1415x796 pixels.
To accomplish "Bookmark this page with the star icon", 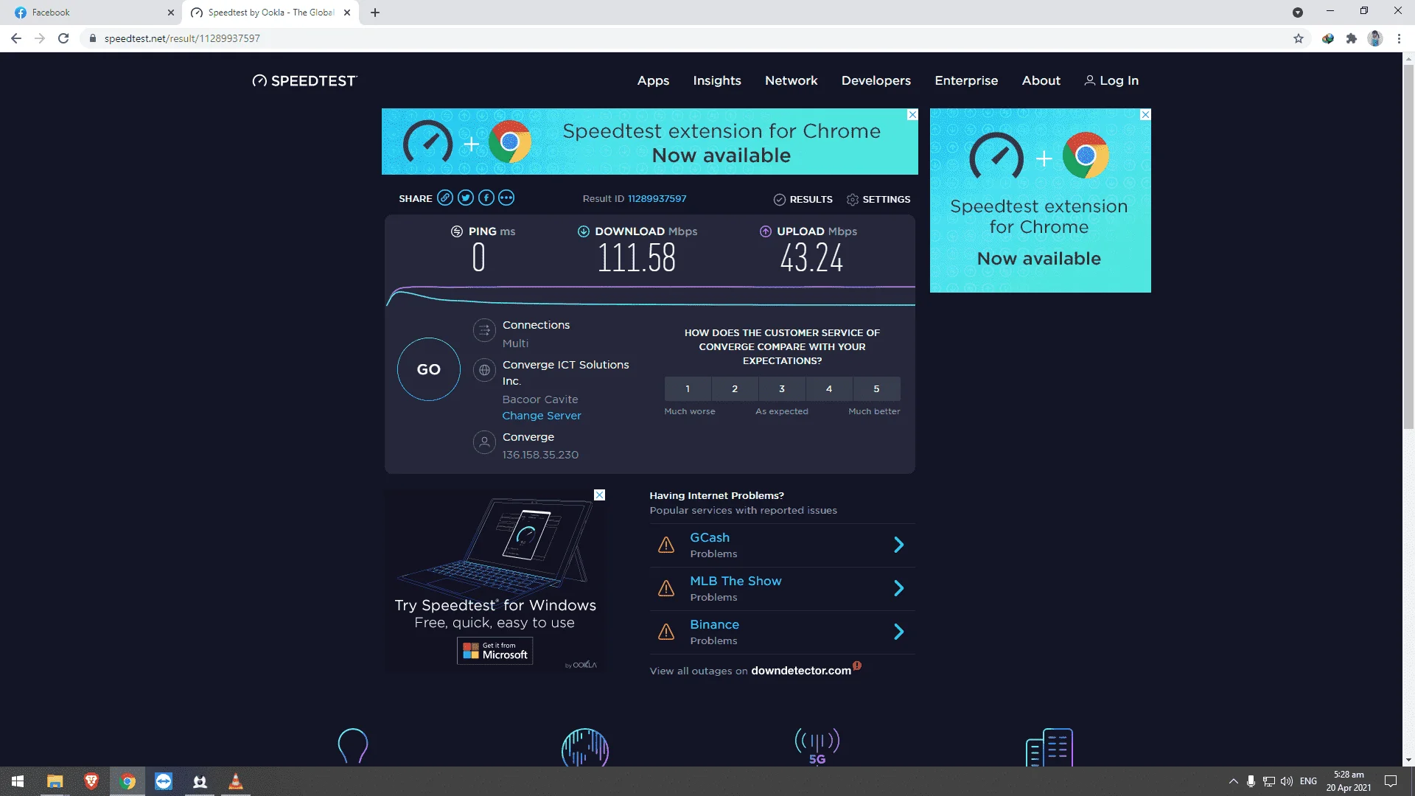I will point(1299,38).
